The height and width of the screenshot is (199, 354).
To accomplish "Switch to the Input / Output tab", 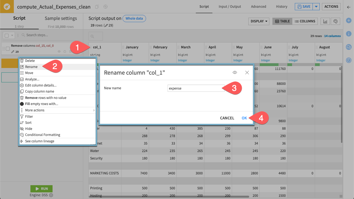I will pos(230,6).
